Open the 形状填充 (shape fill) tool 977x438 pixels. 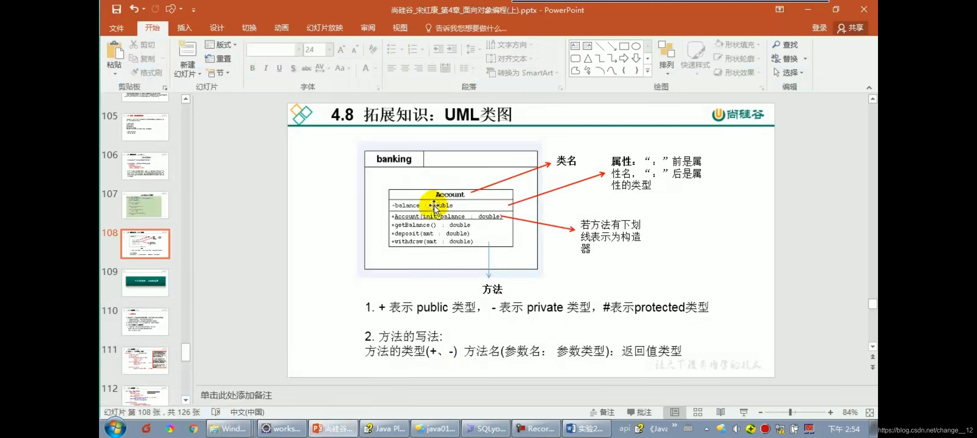pyautogui.click(x=737, y=44)
